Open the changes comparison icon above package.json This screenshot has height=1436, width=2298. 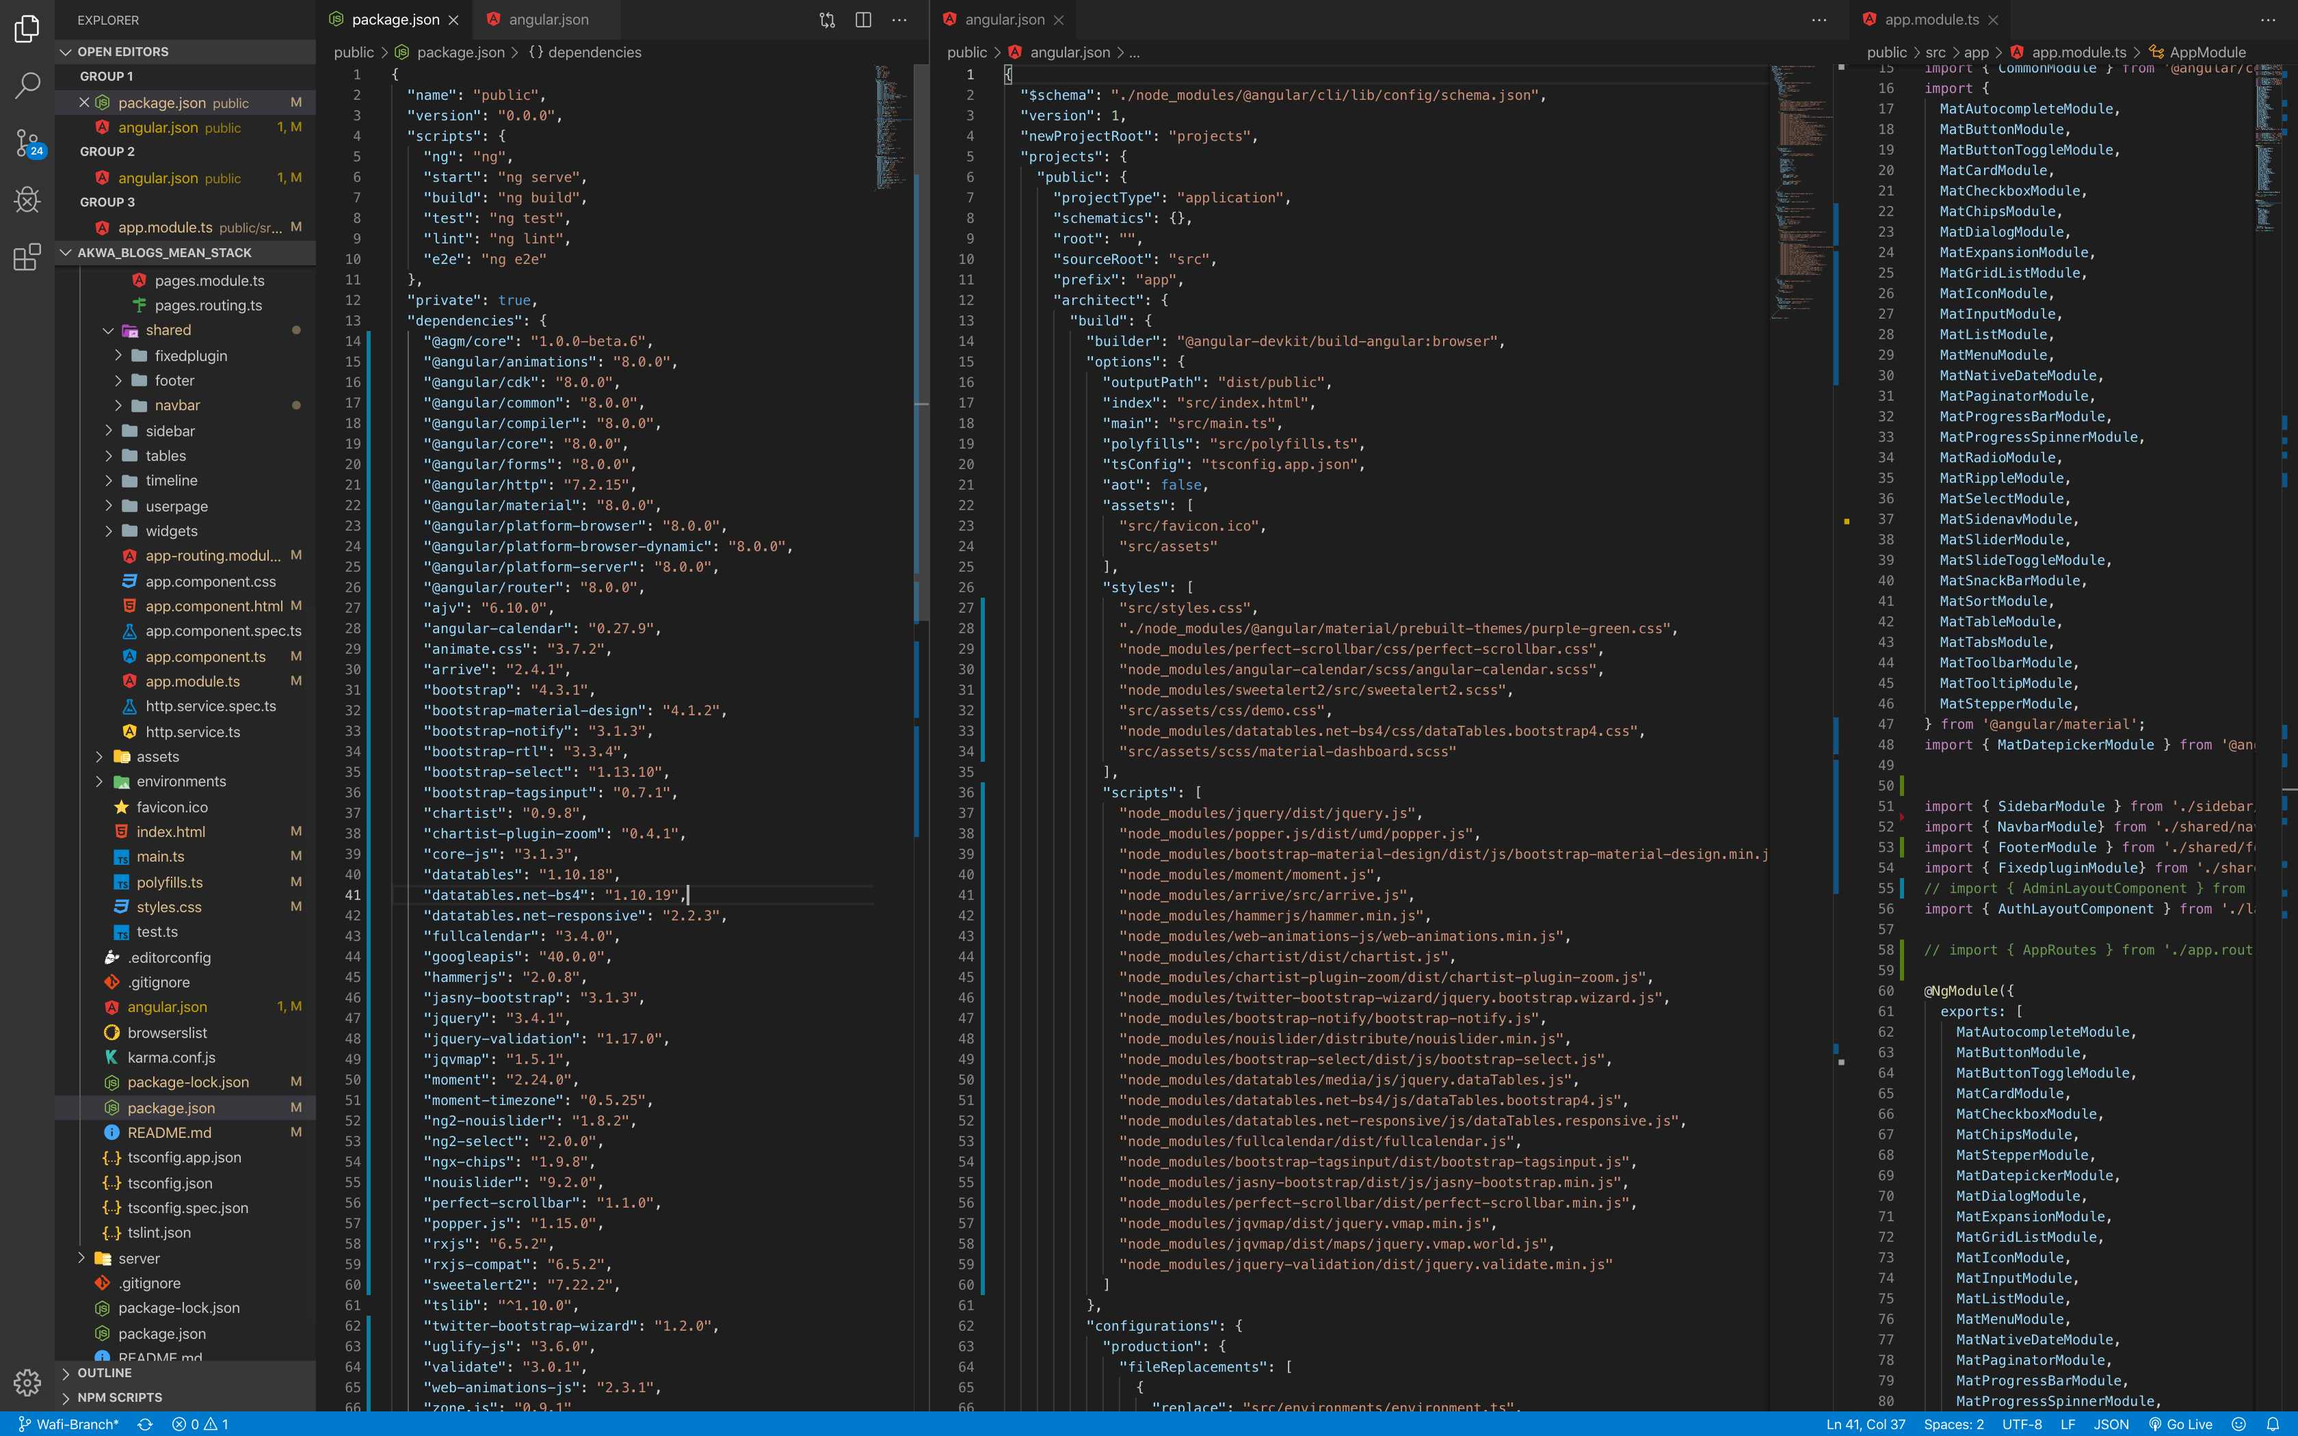click(826, 19)
